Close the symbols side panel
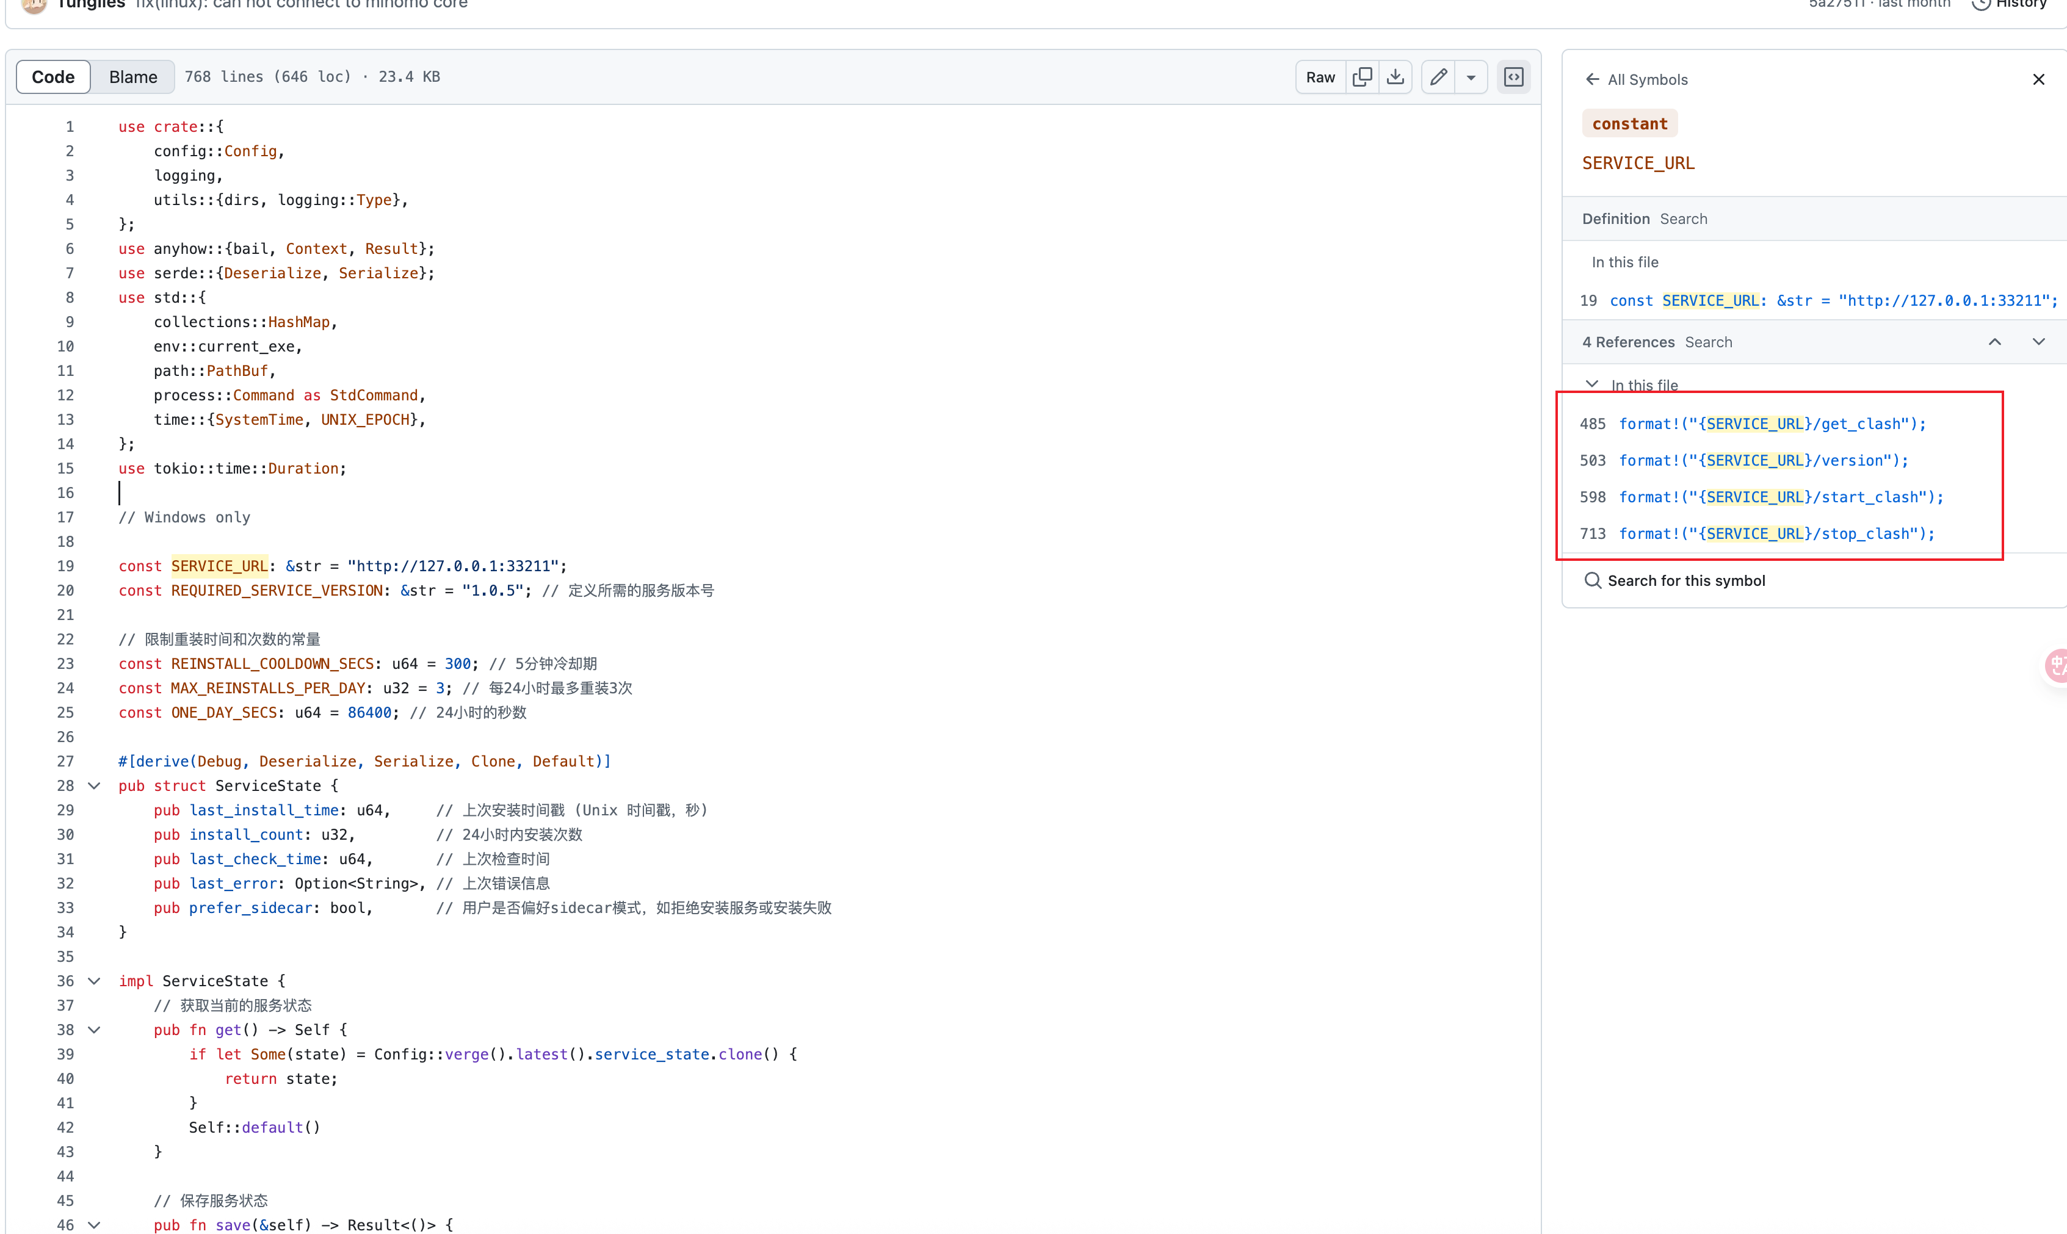Image resolution: width=2067 pixels, height=1234 pixels. point(2038,80)
